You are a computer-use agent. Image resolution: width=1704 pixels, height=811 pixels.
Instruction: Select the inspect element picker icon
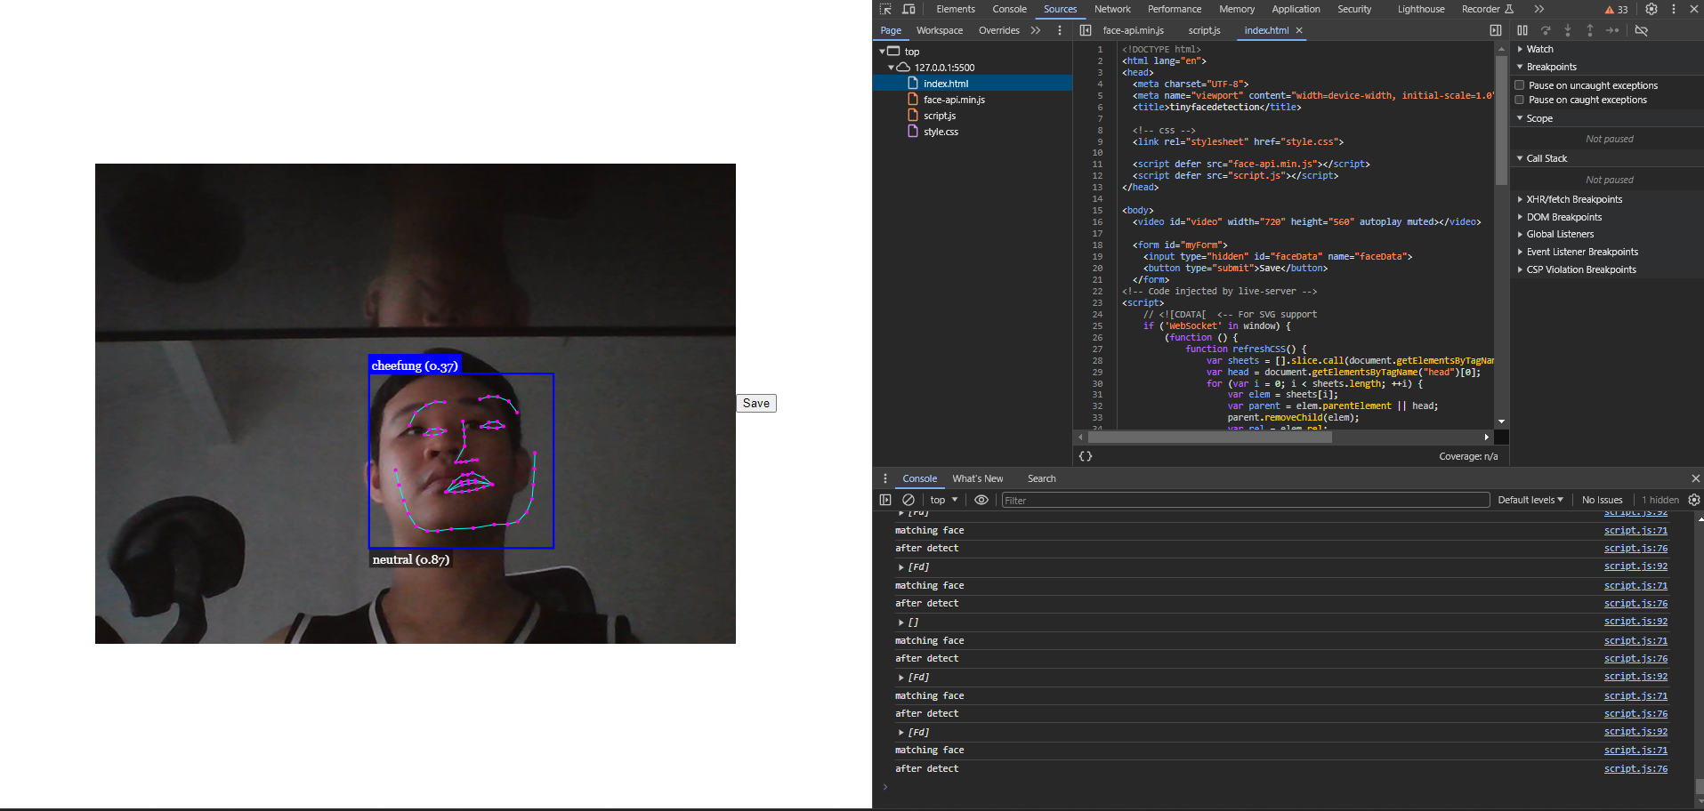coord(885,9)
